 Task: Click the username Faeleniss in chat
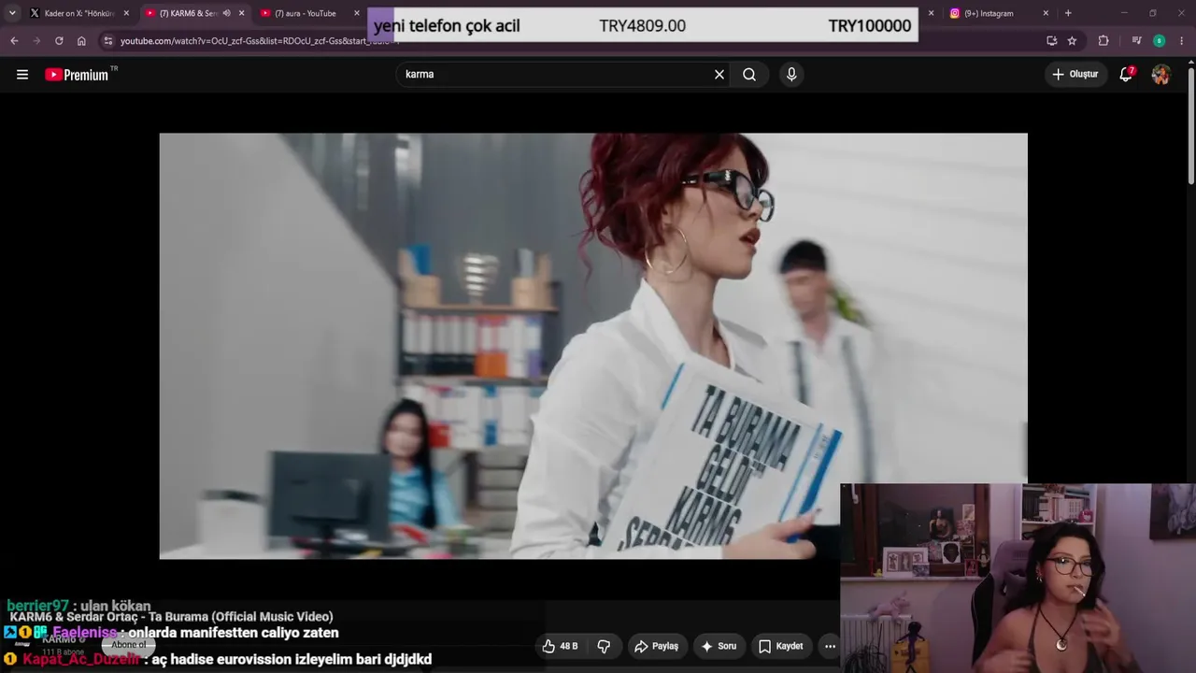(x=85, y=633)
